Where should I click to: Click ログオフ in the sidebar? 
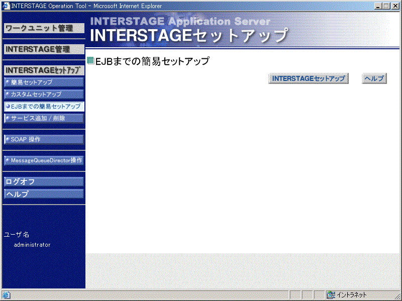pos(44,182)
